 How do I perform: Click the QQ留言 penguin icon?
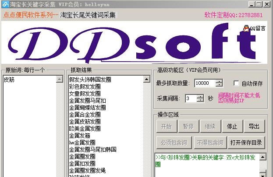click(x=246, y=28)
